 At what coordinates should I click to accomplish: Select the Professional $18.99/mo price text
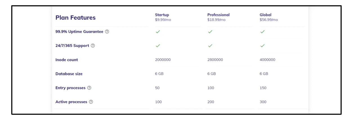[x=216, y=20]
